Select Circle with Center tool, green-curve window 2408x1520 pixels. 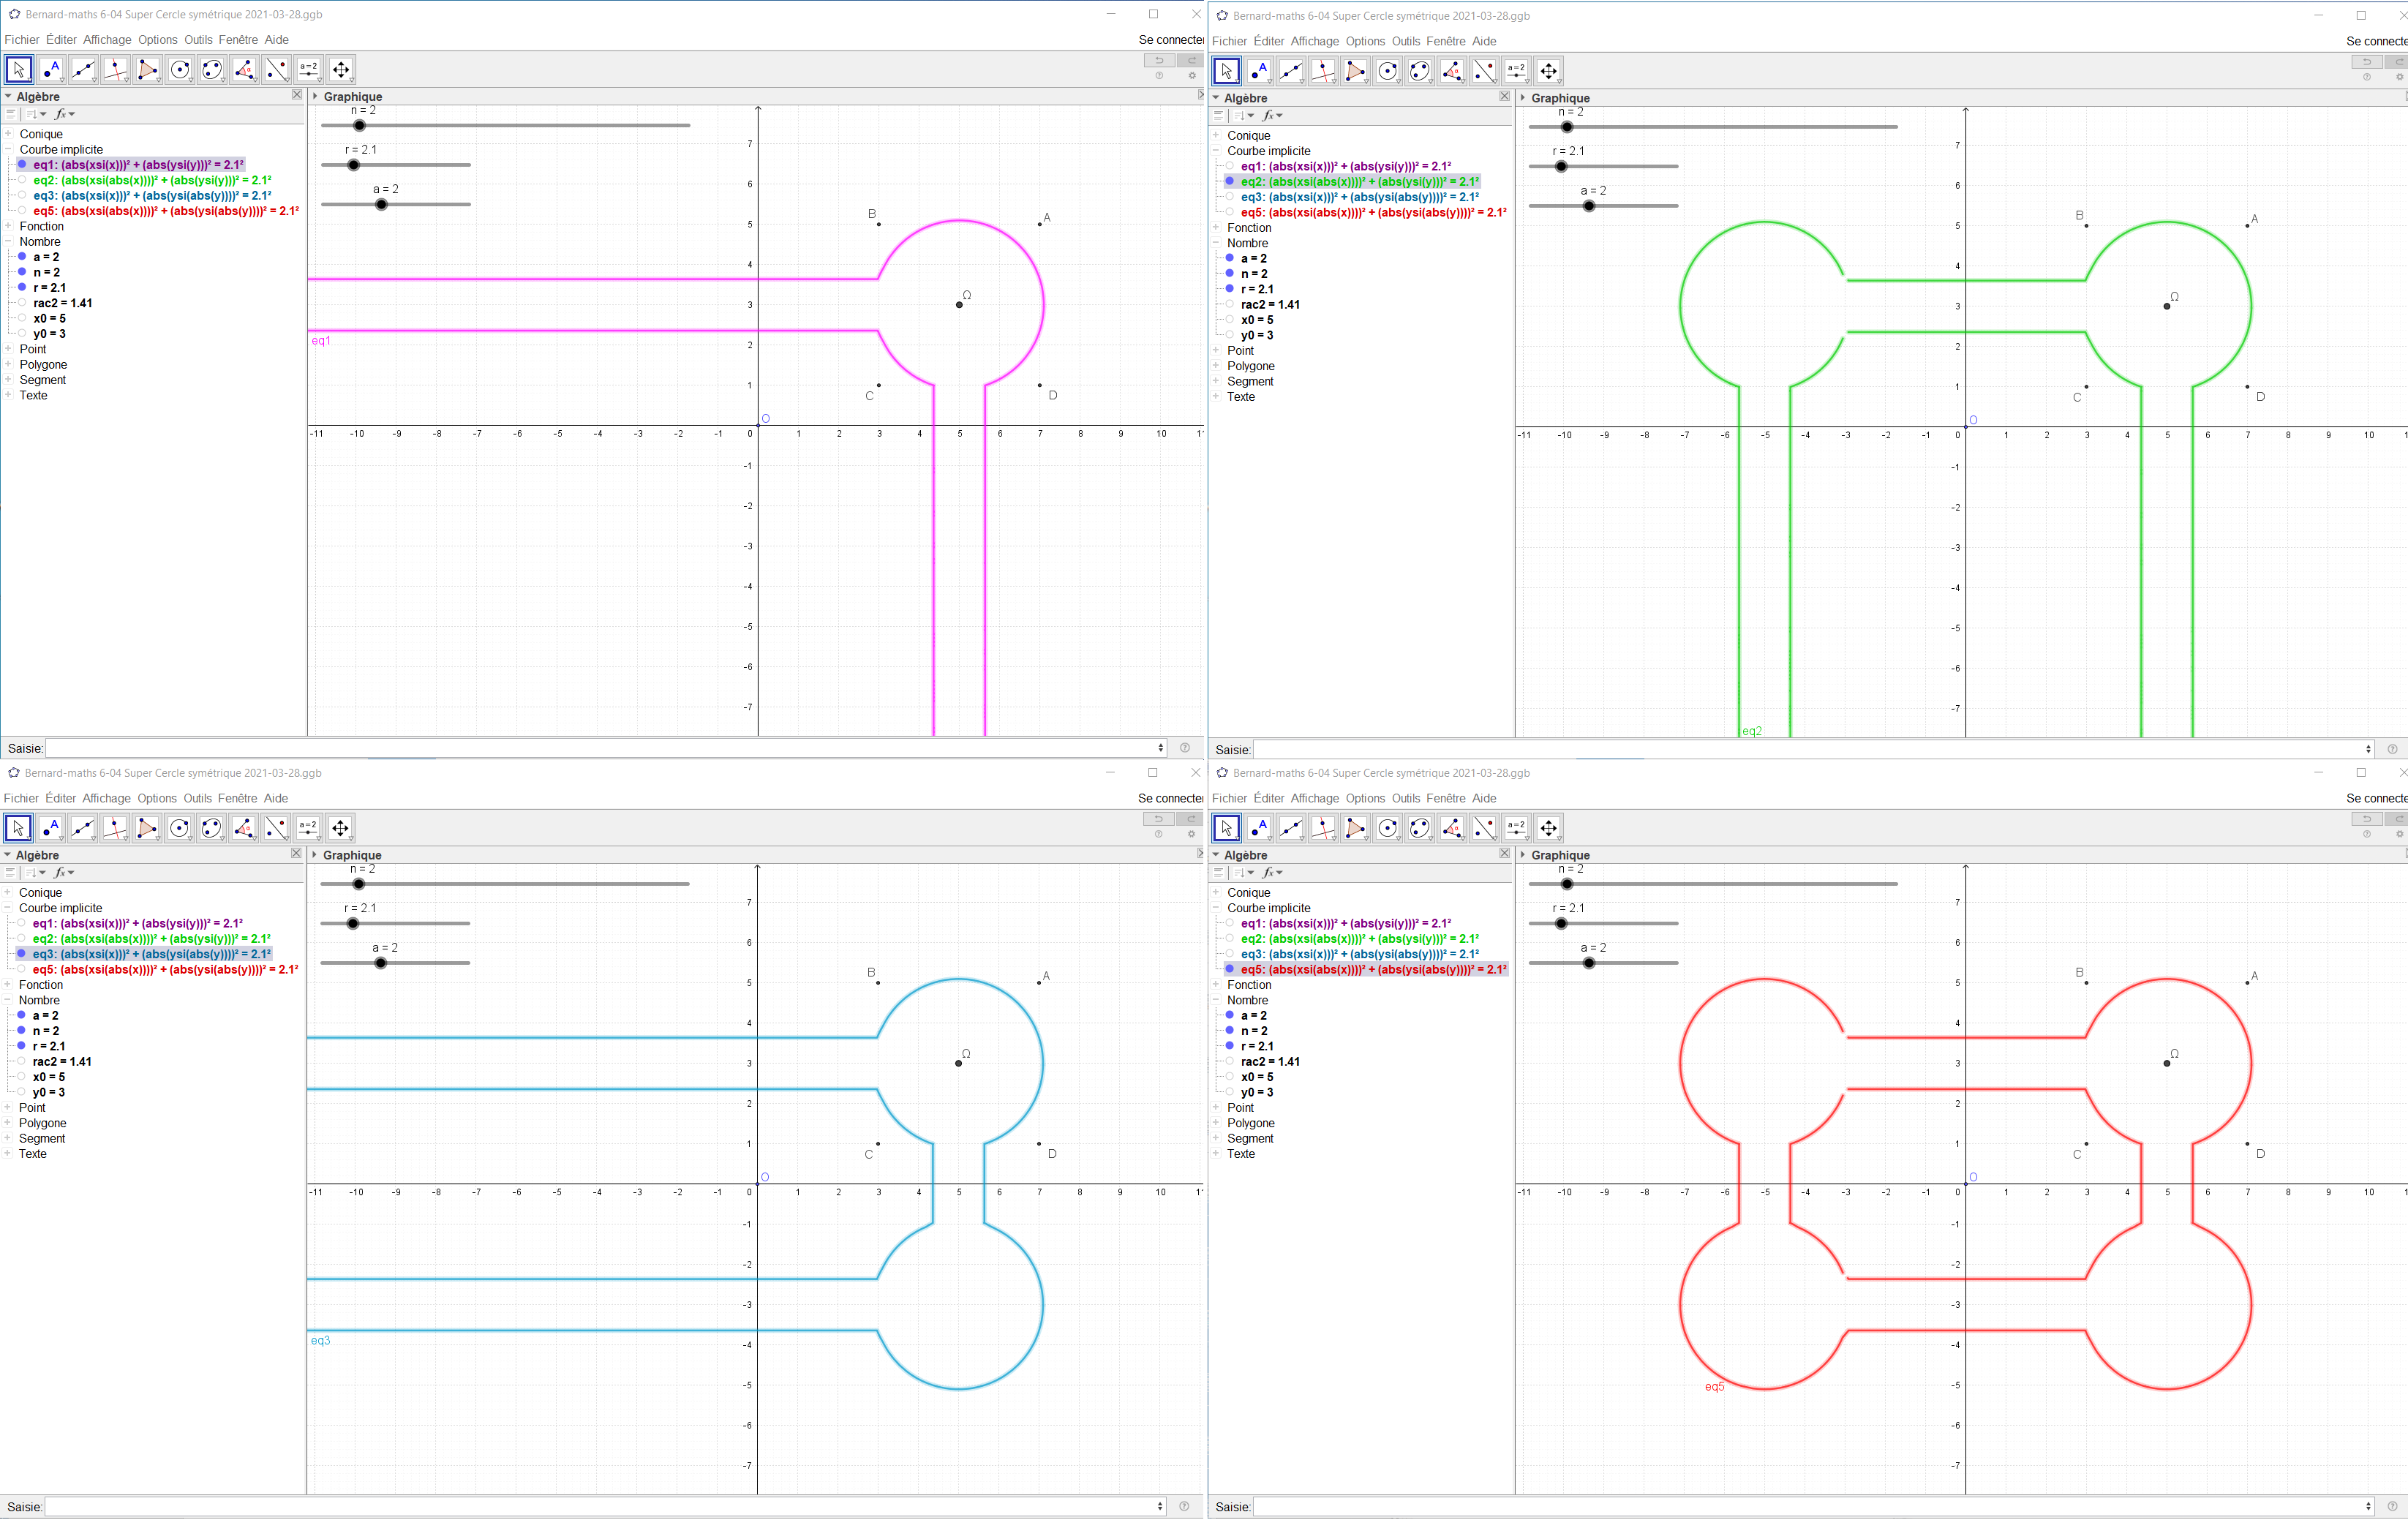click(1387, 72)
